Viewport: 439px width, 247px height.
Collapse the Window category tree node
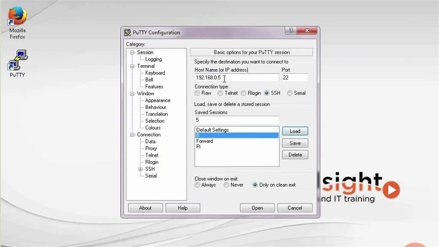tap(132, 94)
